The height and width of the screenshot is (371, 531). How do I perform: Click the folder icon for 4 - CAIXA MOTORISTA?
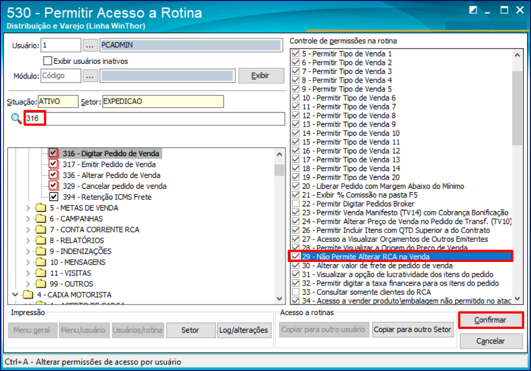(28, 294)
